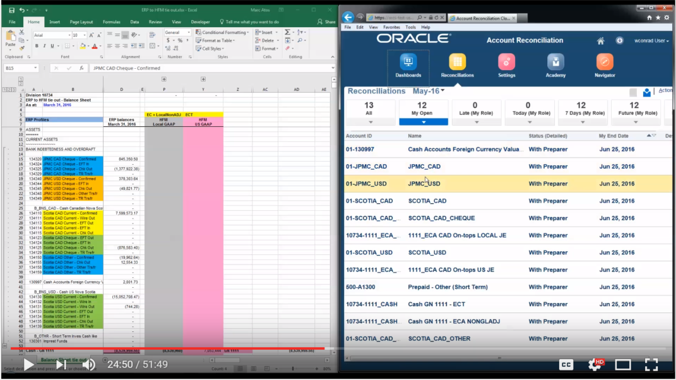Image resolution: width=676 pixels, height=380 pixels.
Task: Open the accessibility icon beside wconrad User
Action: click(x=620, y=40)
